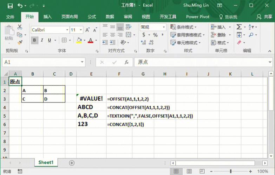Click the 共享 share button
The width and height of the screenshot is (275, 175).
click(264, 17)
